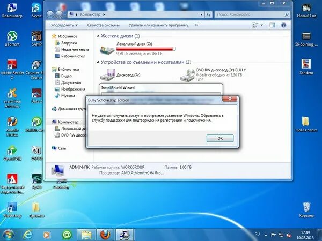Click the tray volume icon

tap(289, 235)
